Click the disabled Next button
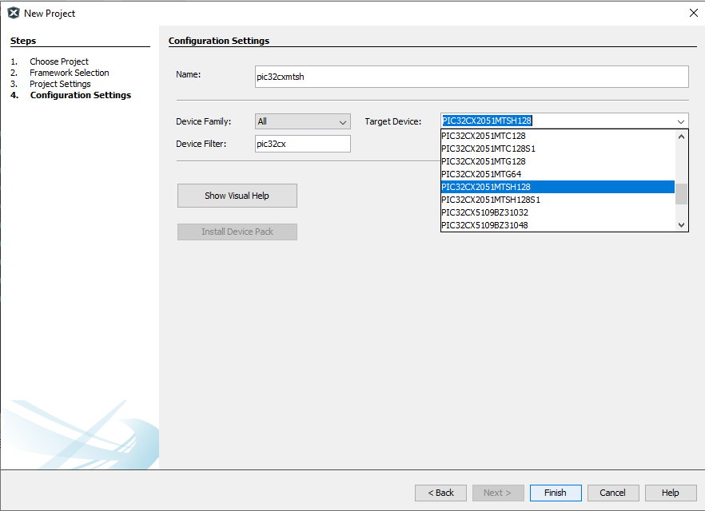The image size is (705, 511). point(498,493)
